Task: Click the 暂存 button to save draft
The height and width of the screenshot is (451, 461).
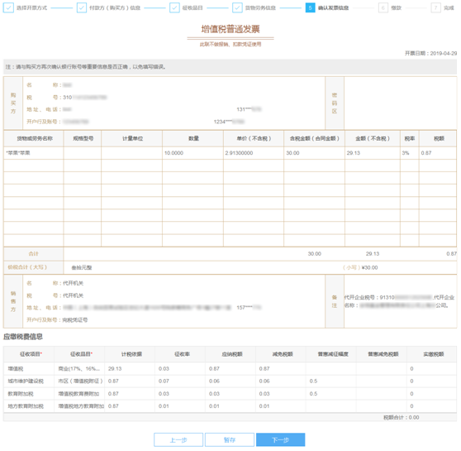Action: (x=230, y=439)
